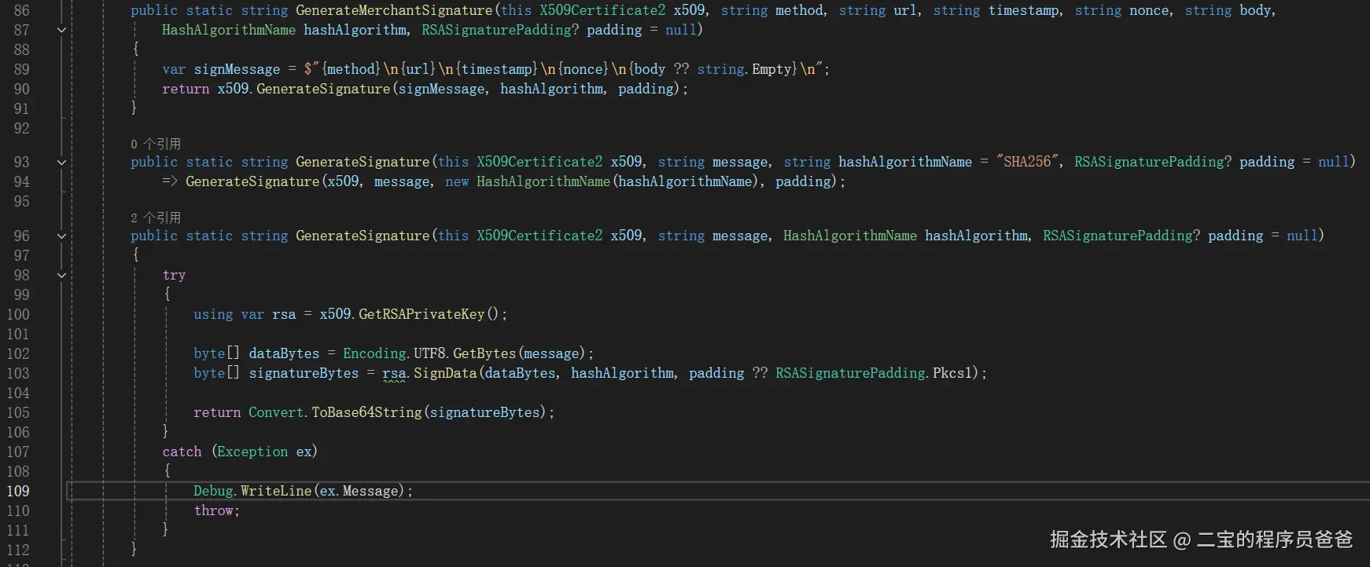Click the Pkcs1 padding member
Viewport: 1370px width, 567px height.
tap(952, 373)
